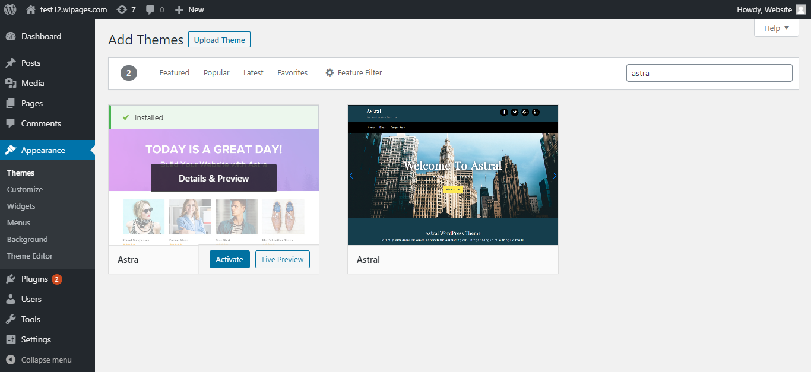Viewport: 811px width, 372px height.
Task: Open the comments bubble icon in admin bar
Action: pos(150,9)
